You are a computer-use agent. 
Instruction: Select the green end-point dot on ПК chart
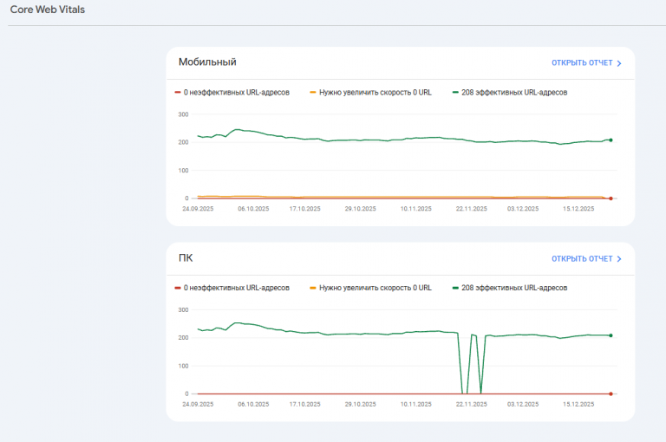(610, 335)
